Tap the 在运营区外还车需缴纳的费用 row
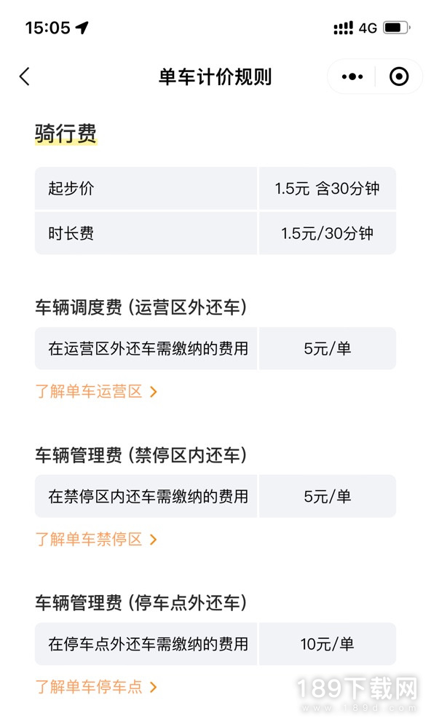Screen dimensions: 431x724 pyautogui.click(x=215, y=348)
